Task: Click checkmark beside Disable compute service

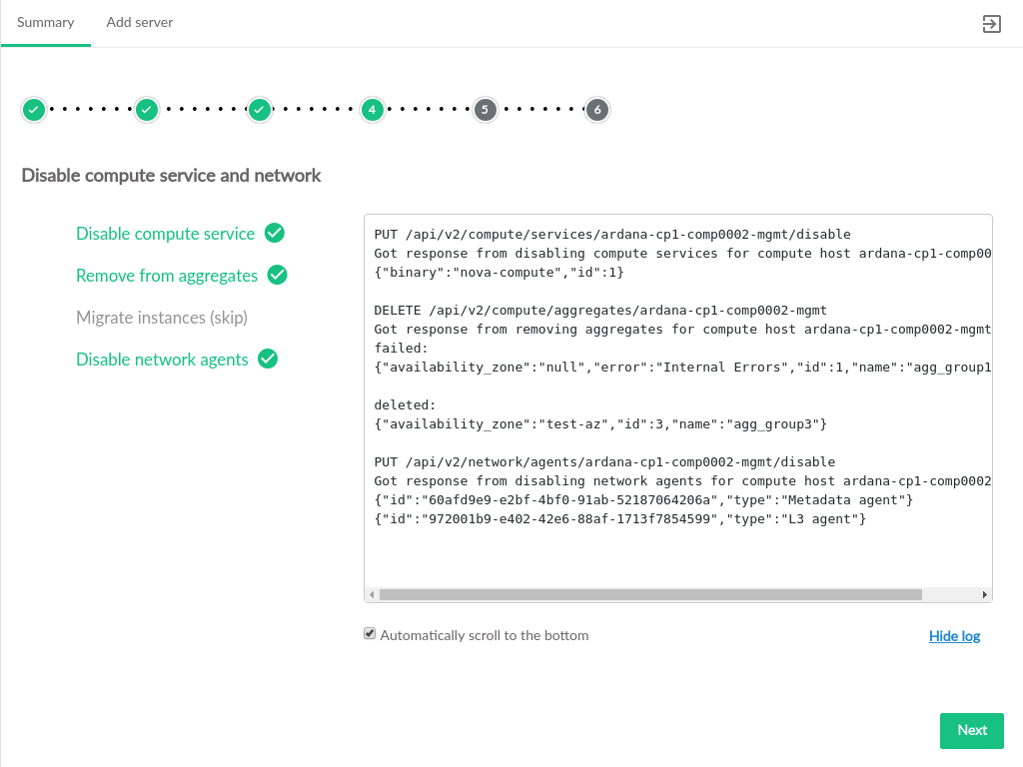Action: pyautogui.click(x=275, y=233)
